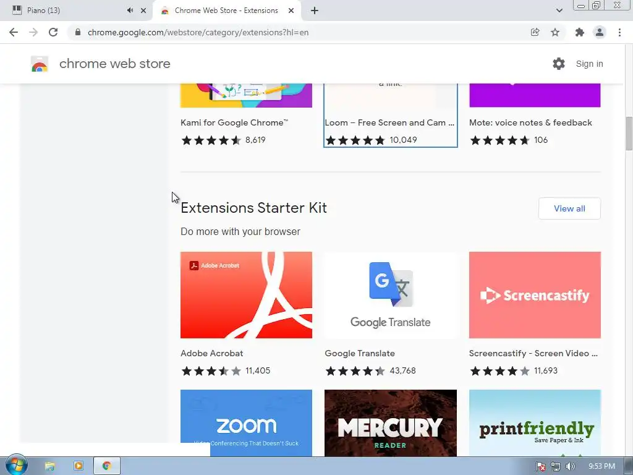Open Web Store settings gear
Screen dimensions: 633x475
(x=559, y=64)
